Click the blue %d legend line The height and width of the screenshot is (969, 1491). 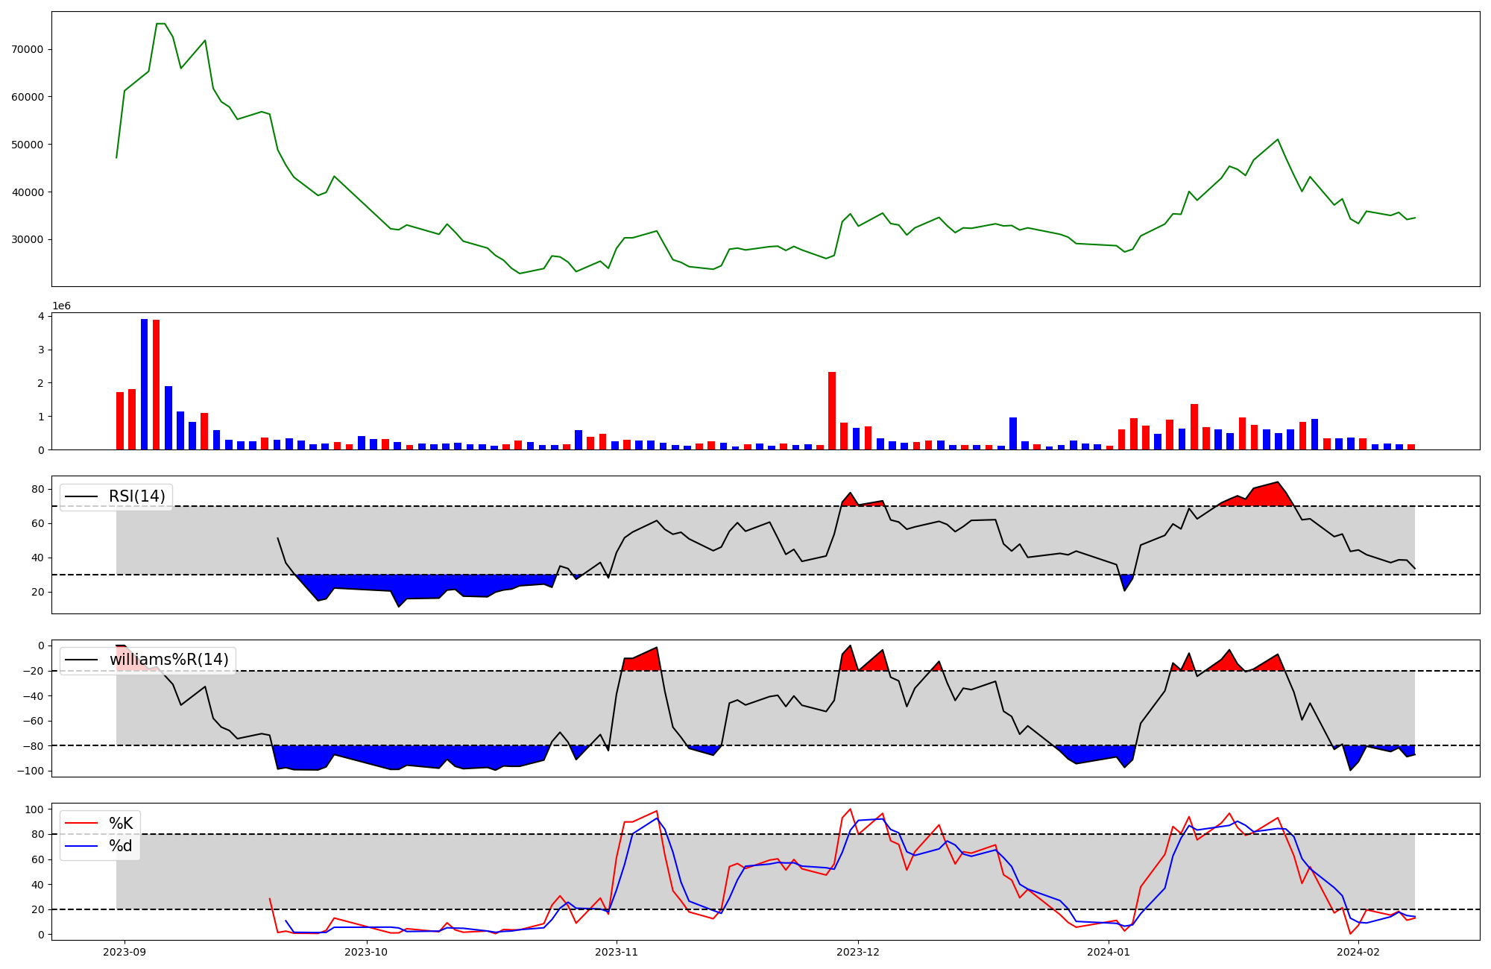pos(82,846)
